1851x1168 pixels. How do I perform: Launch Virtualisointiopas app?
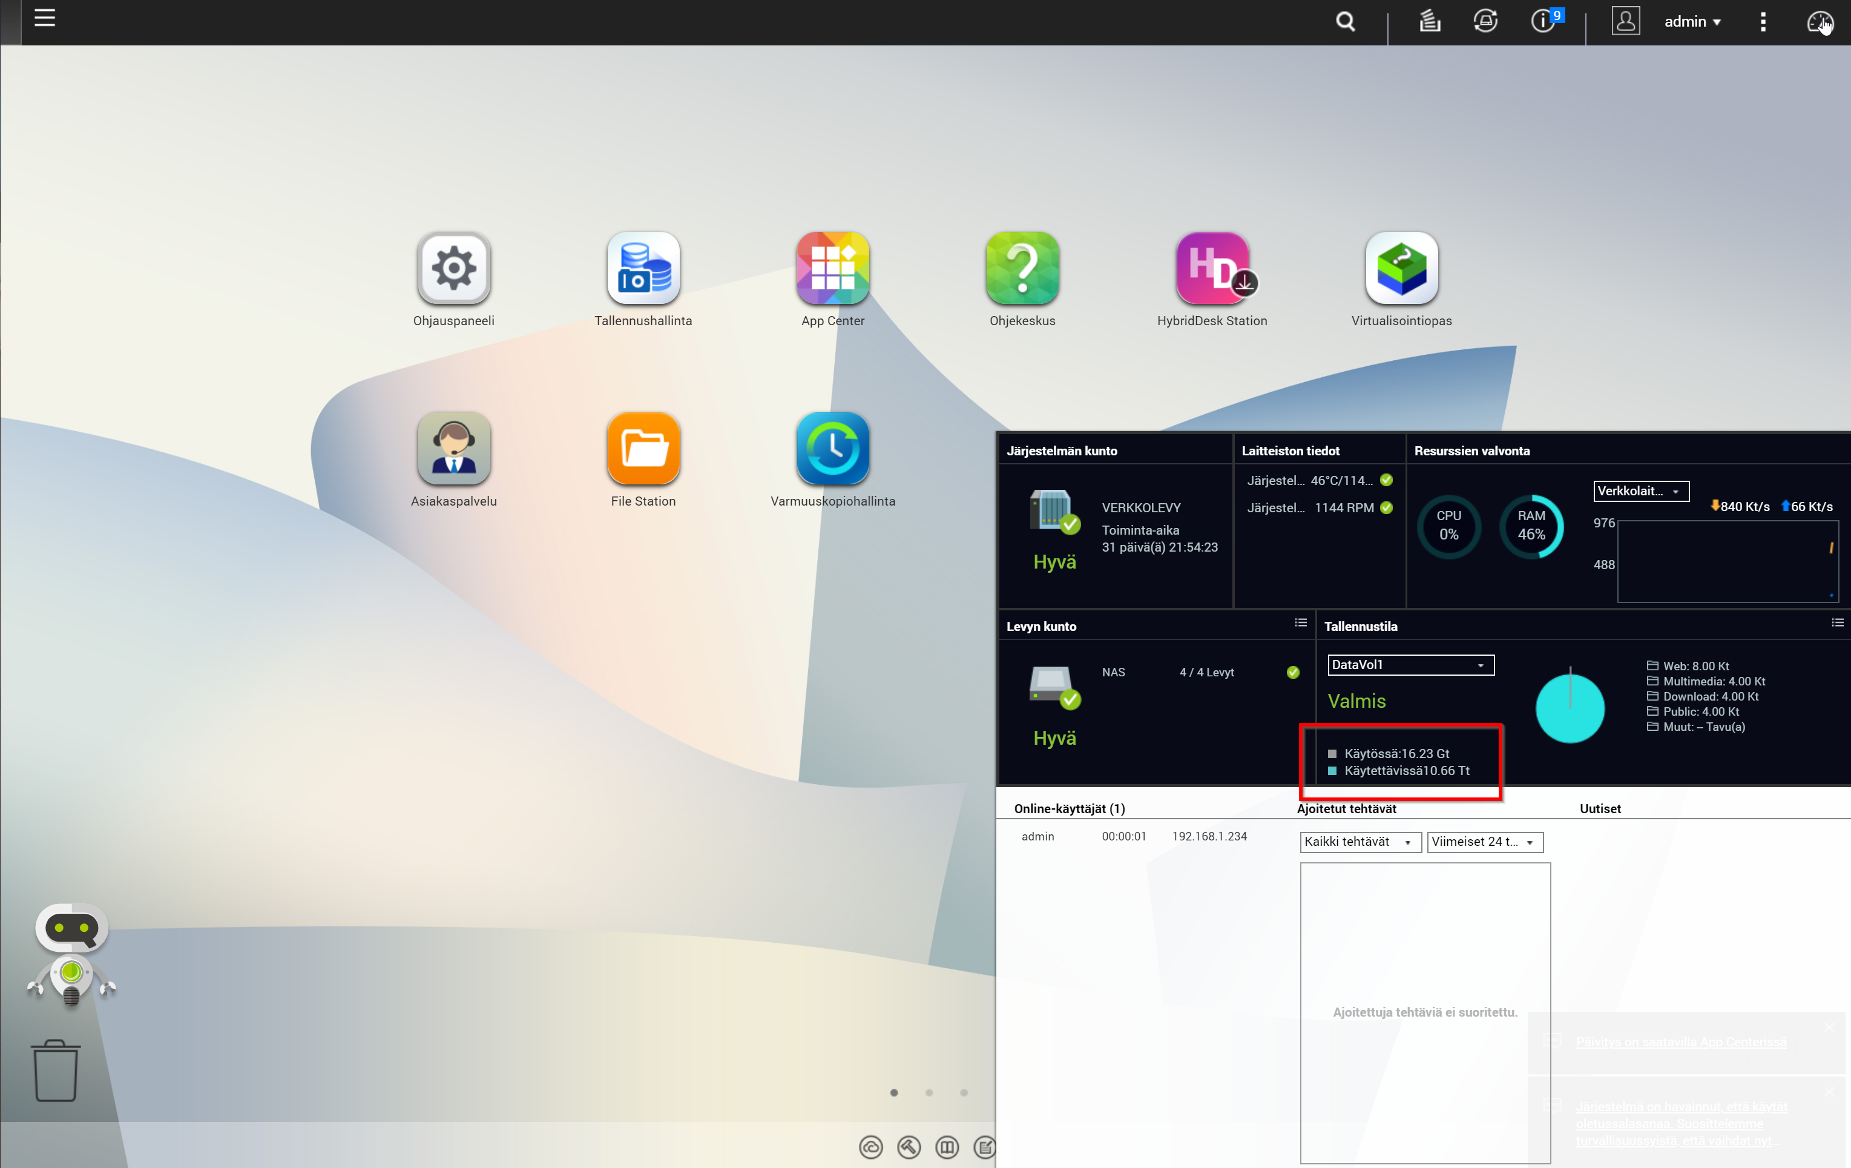1401,269
